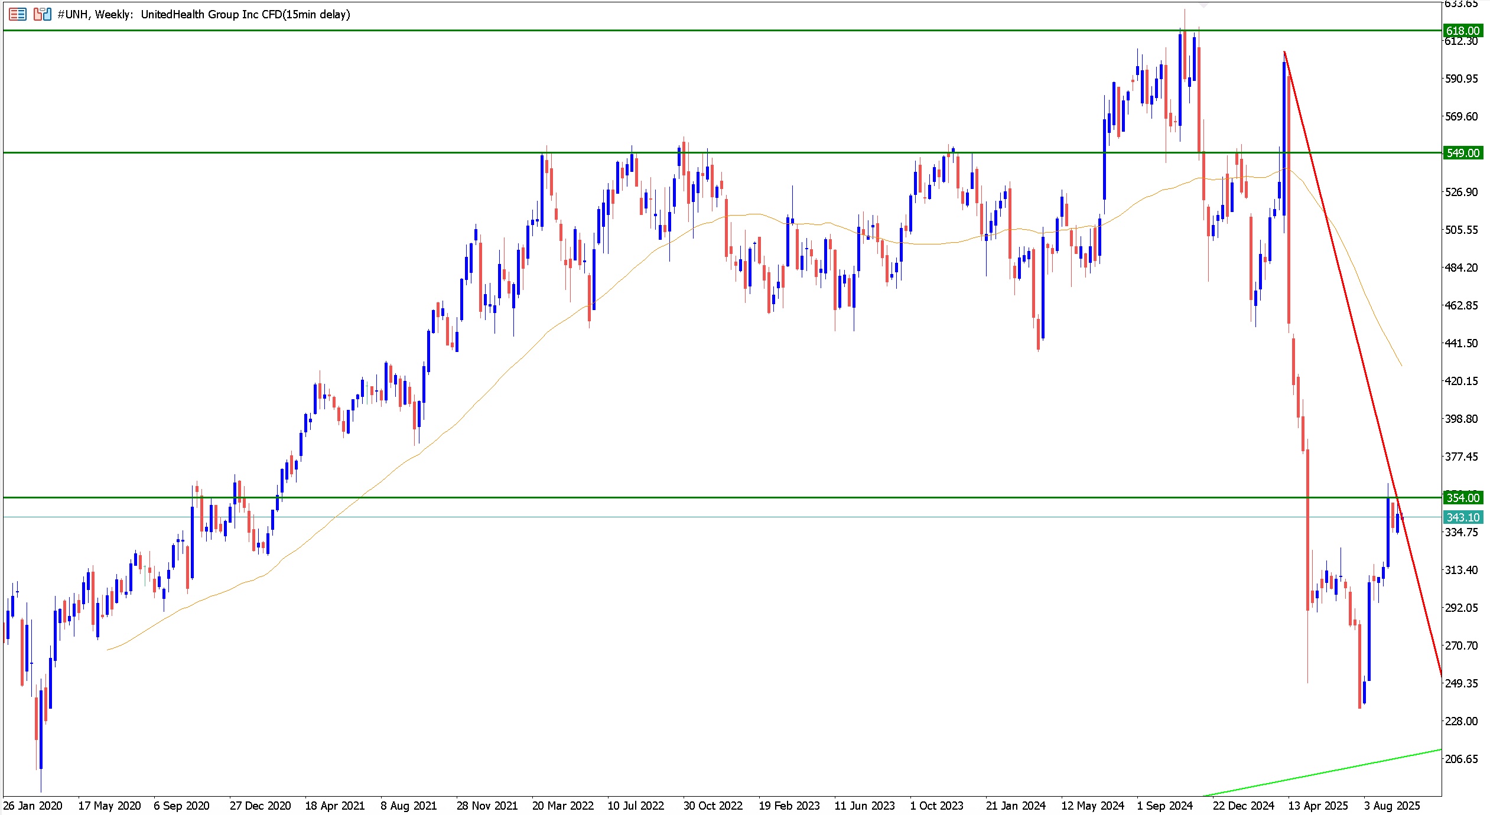Click the 18 Apr 2021 date marker

[334, 806]
